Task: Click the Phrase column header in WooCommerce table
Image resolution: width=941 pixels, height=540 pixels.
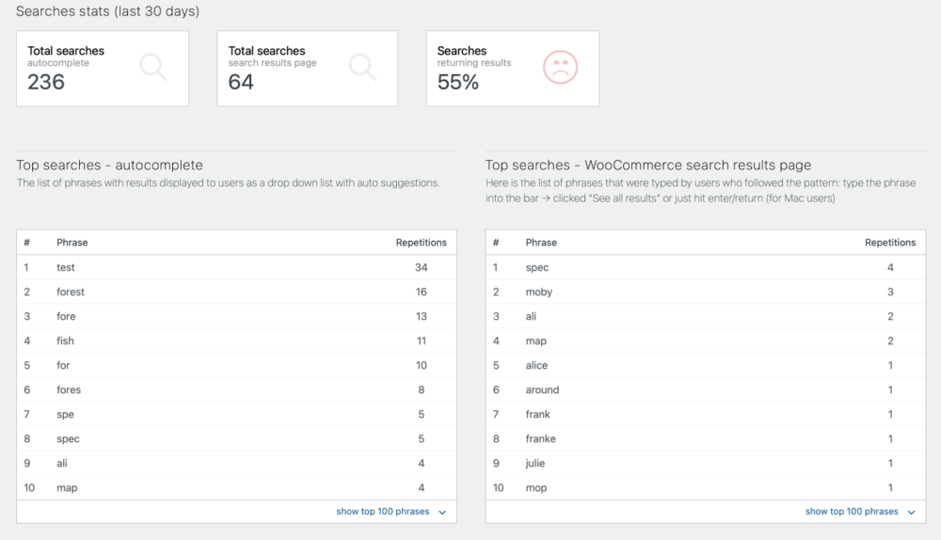Action: [x=541, y=243]
